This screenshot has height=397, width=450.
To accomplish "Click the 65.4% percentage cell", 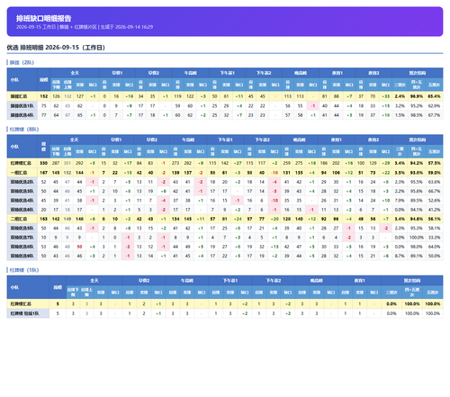I will click(x=434, y=96).
